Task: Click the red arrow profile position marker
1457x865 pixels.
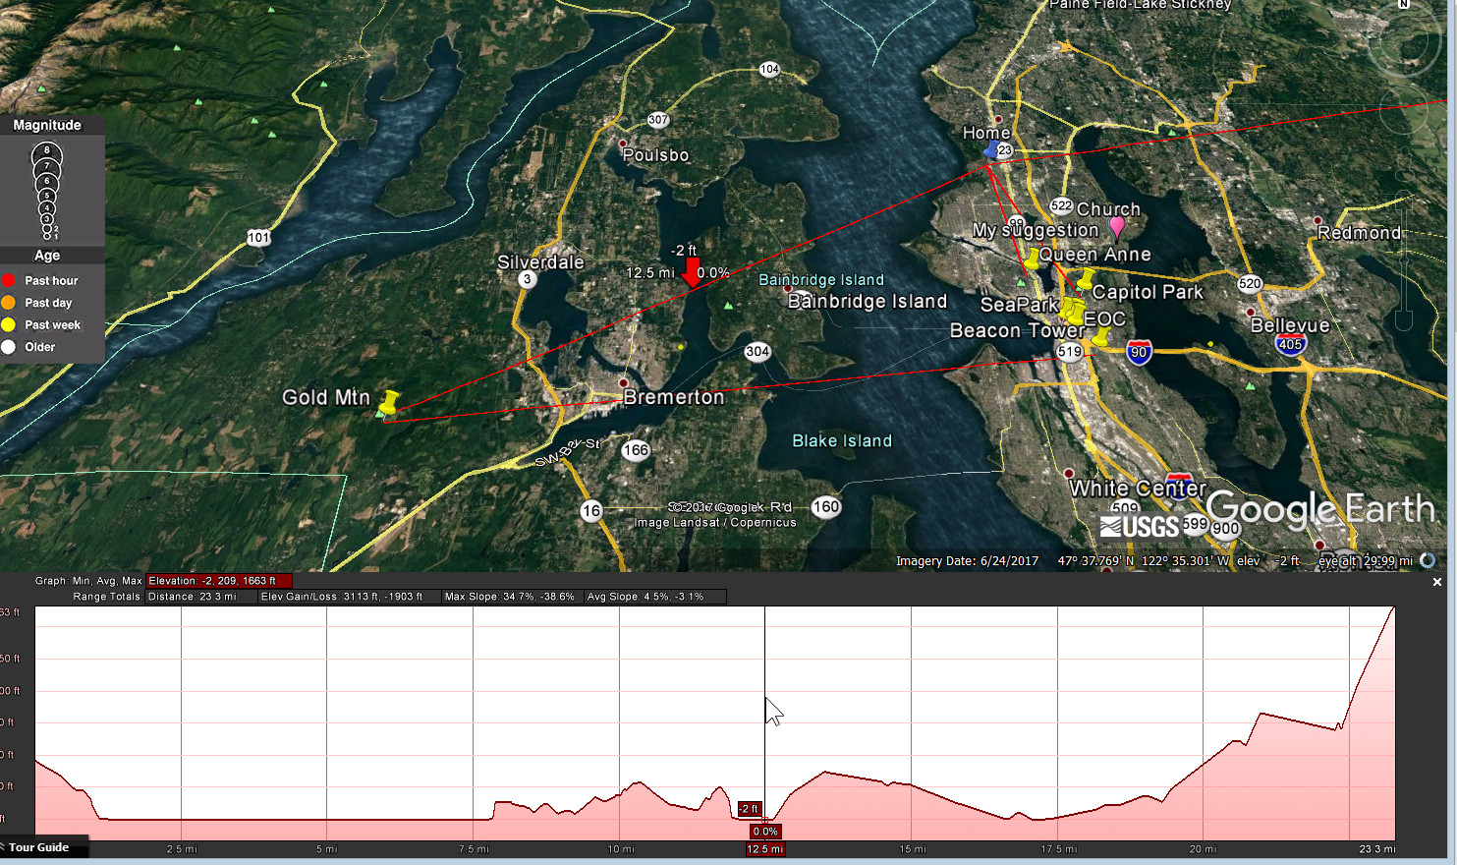Action: tap(692, 272)
